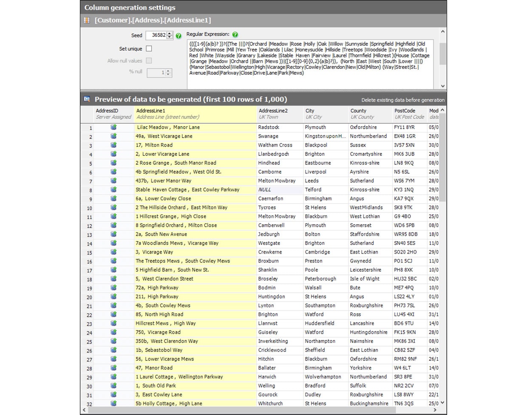Click the preview panel icon beside 'Preview of data'

pos(87,99)
